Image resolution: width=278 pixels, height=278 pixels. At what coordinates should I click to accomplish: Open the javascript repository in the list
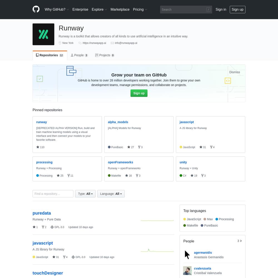point(43,243)
